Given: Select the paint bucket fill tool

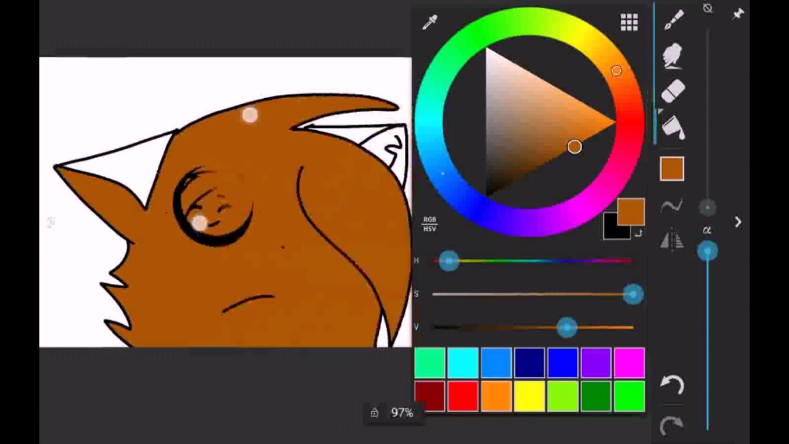Looking at the screenshot, I should coord(672,128).
